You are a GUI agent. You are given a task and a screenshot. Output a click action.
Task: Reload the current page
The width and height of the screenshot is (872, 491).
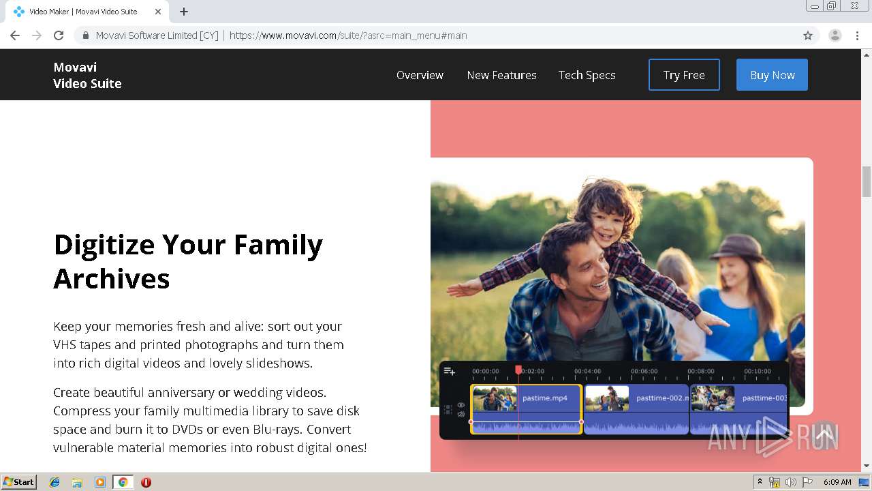(x=59, y=35)
